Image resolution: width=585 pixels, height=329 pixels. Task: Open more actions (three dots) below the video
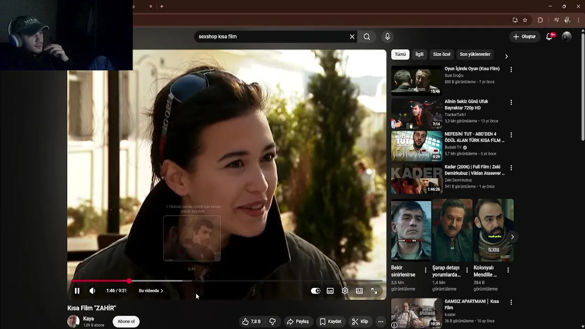[381, 322]
